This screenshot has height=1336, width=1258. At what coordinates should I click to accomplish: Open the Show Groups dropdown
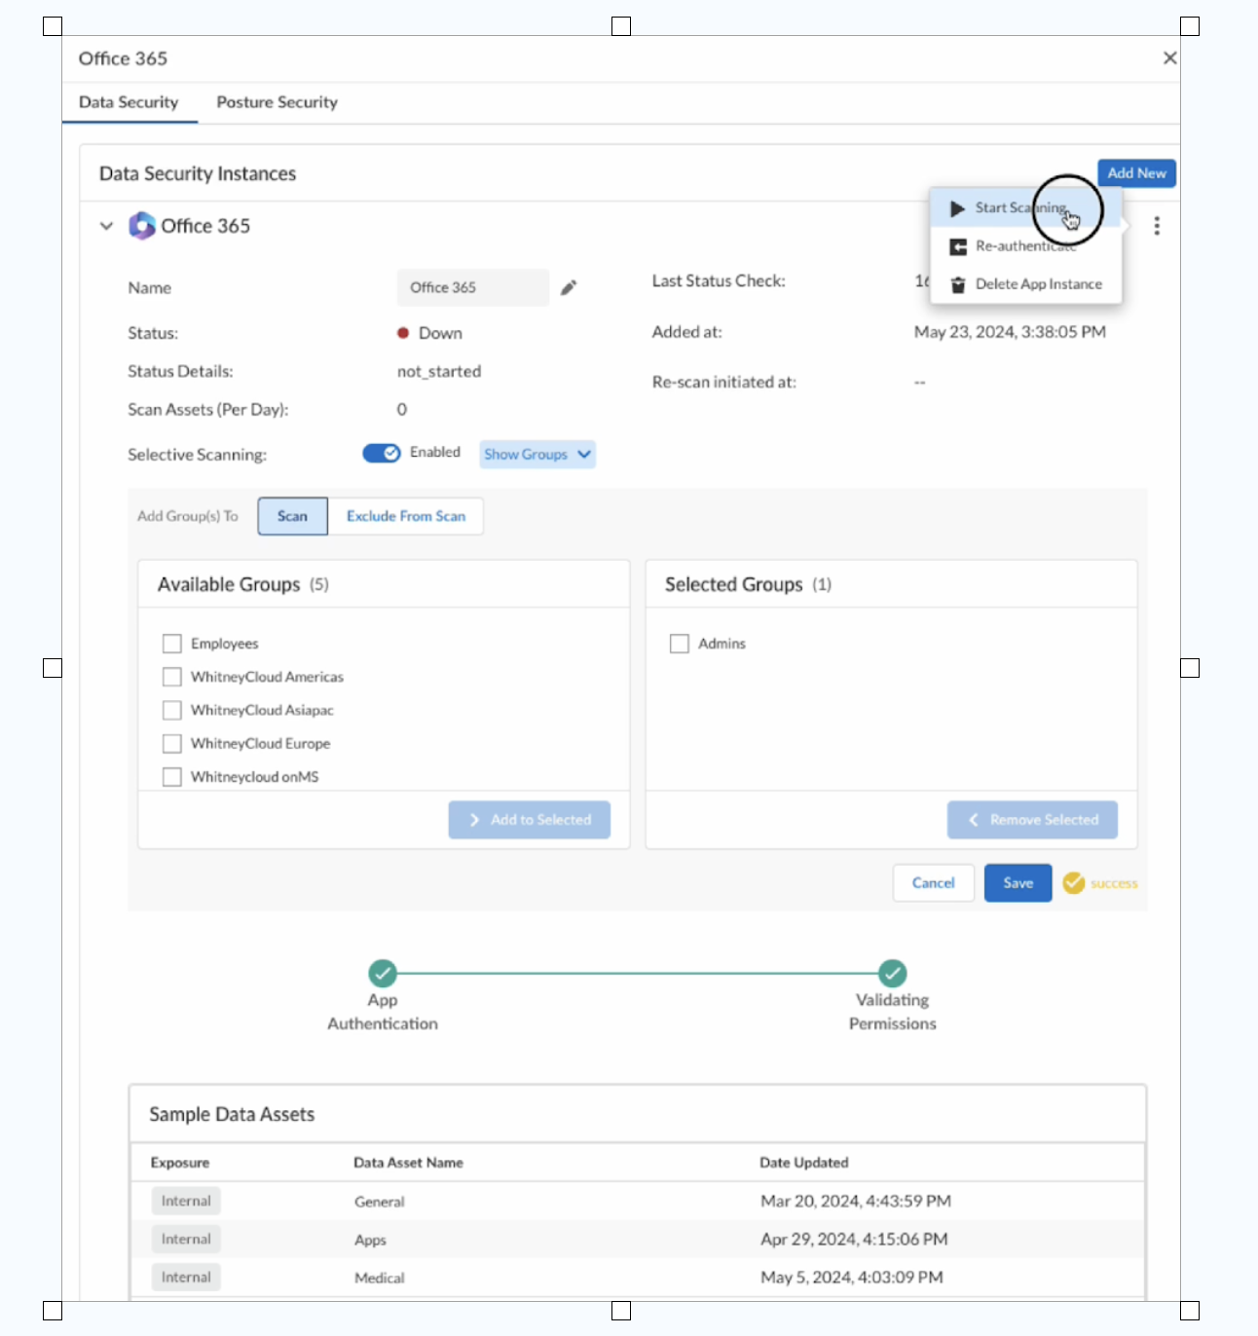pyautogui.click(x=537, y=455)
